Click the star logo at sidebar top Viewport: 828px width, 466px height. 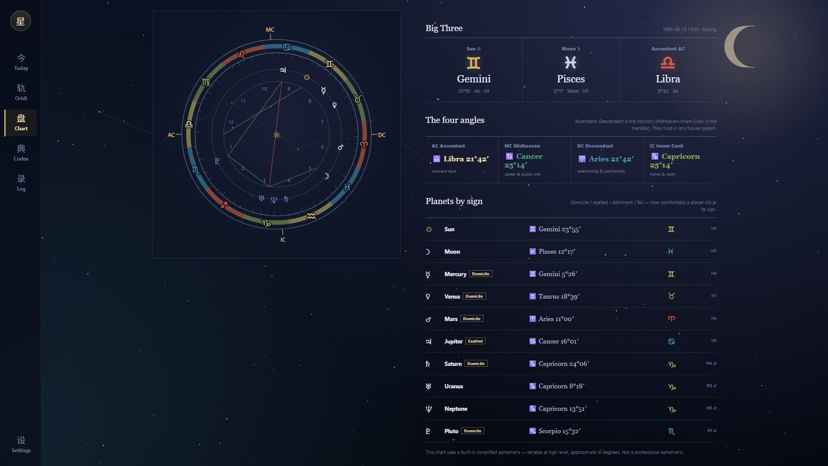tap(21, 21)
